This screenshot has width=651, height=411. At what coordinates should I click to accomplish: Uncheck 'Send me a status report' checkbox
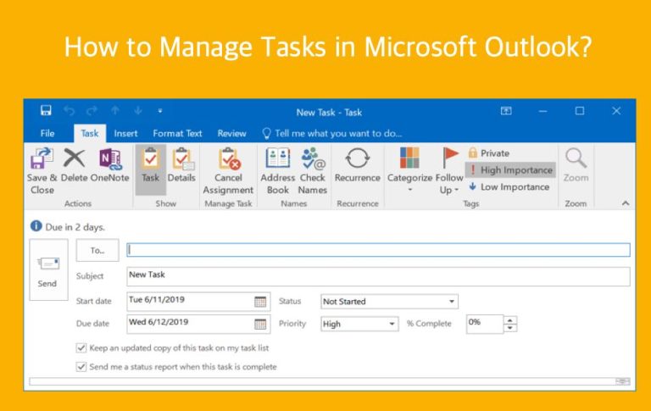coord(81,367)
